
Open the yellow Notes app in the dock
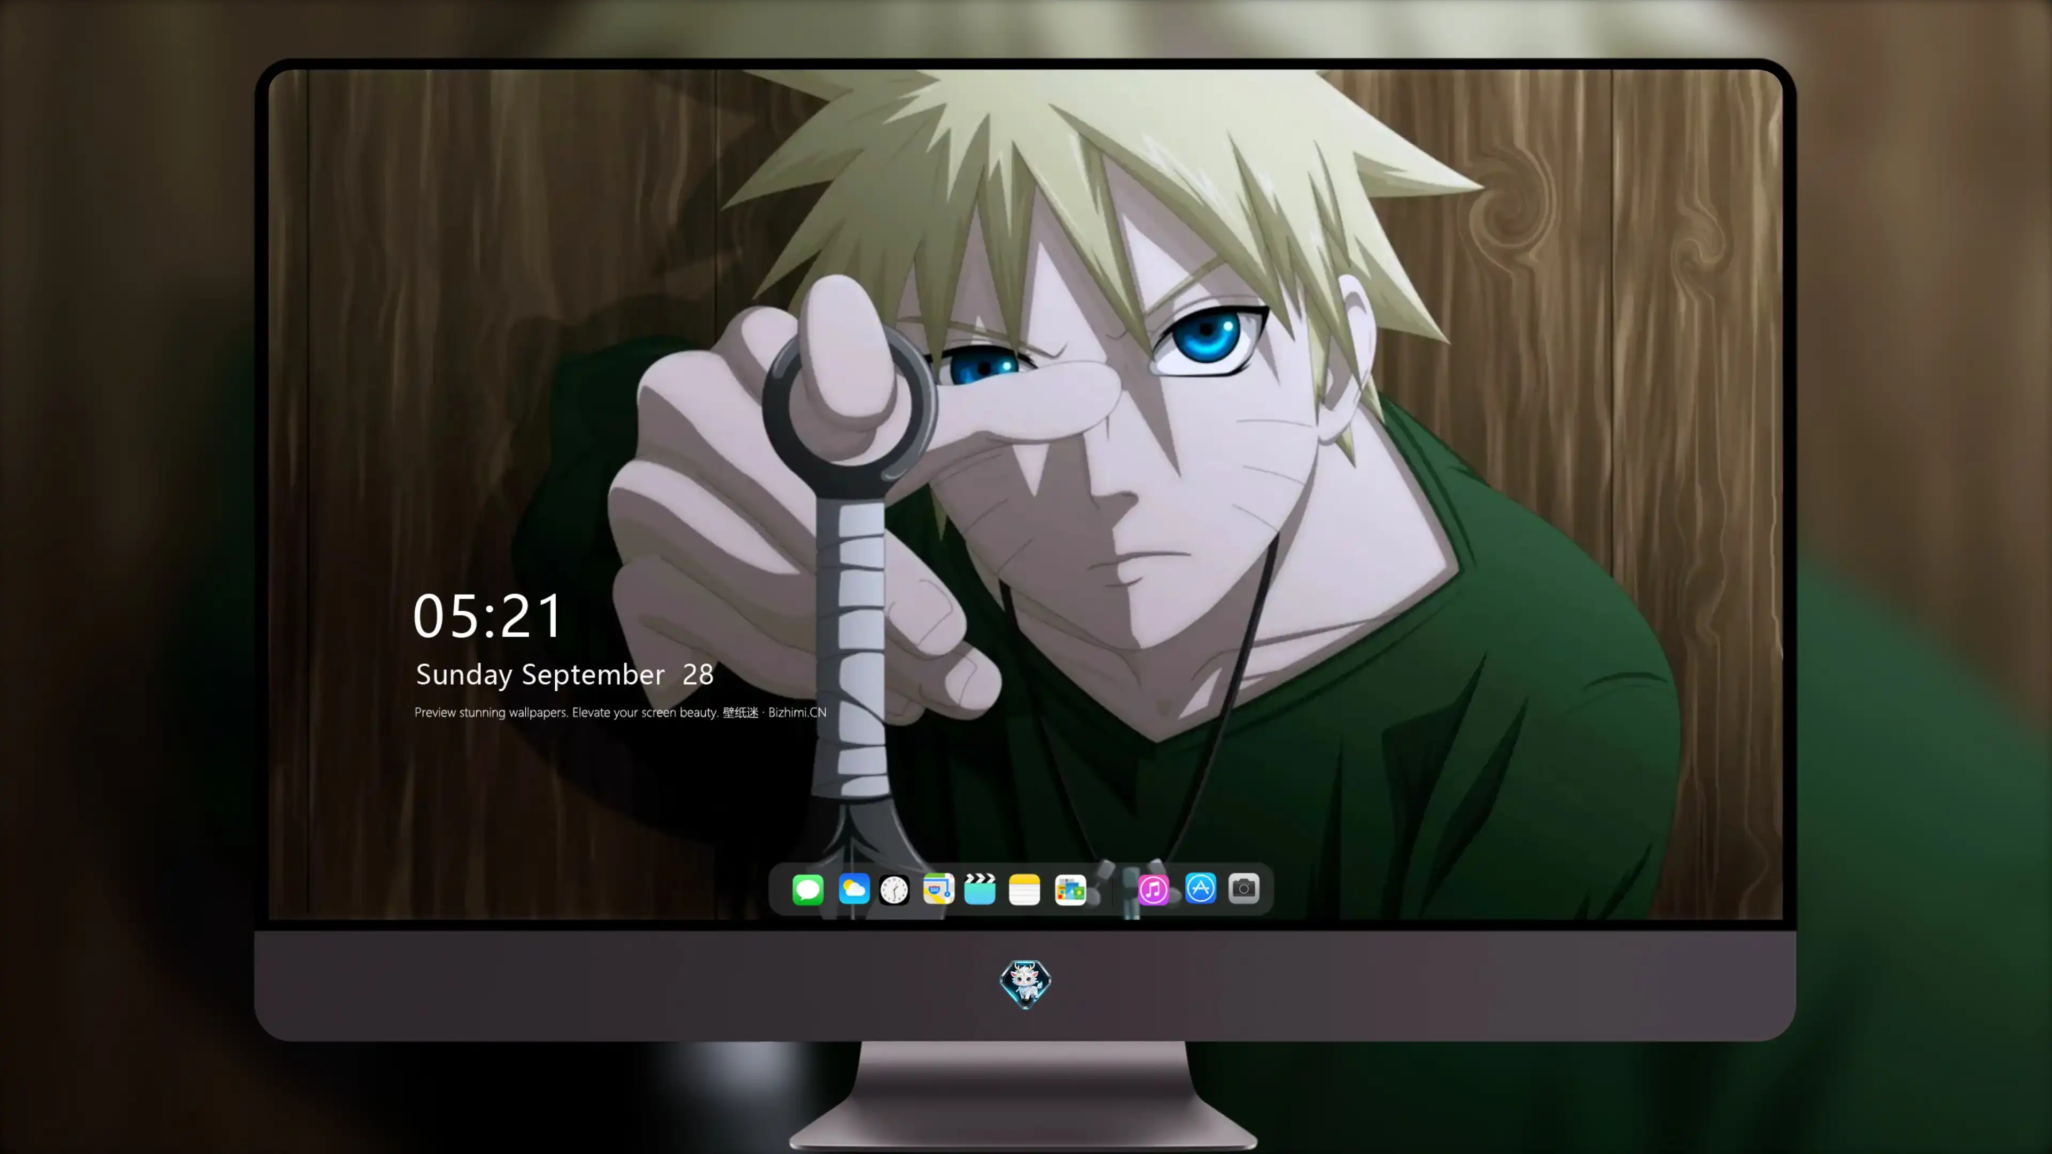tap(1024, 889)
